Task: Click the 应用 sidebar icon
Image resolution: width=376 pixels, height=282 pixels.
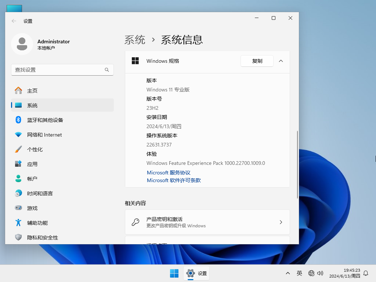Action: click(x=18, y=164)
